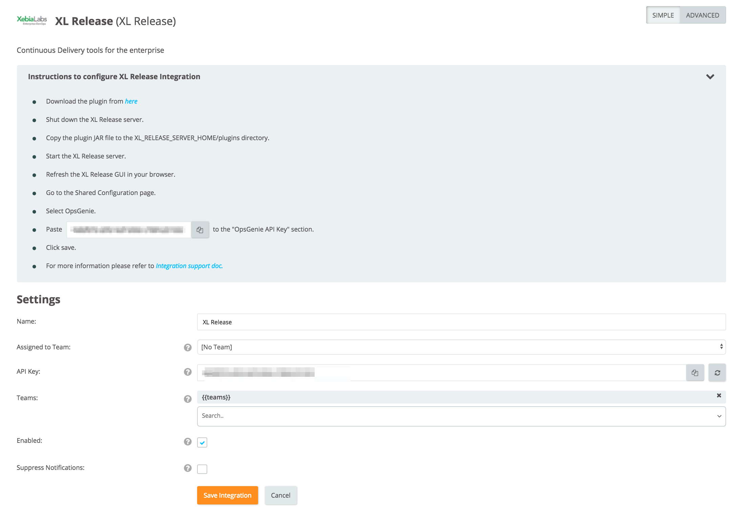
Task: Enable Suppress Notifications checkbox
Action: tap(202, 469)
